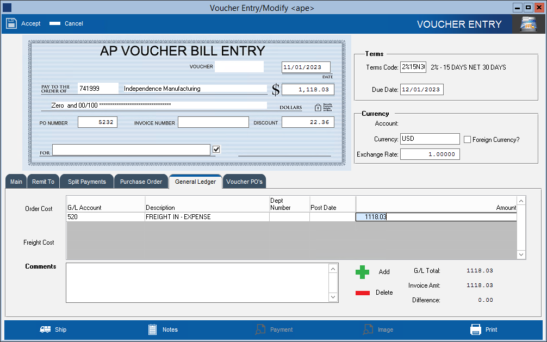Click the Accept save icon
The height and width of the screenshot is (342, 547).
[x=11, y=23]
